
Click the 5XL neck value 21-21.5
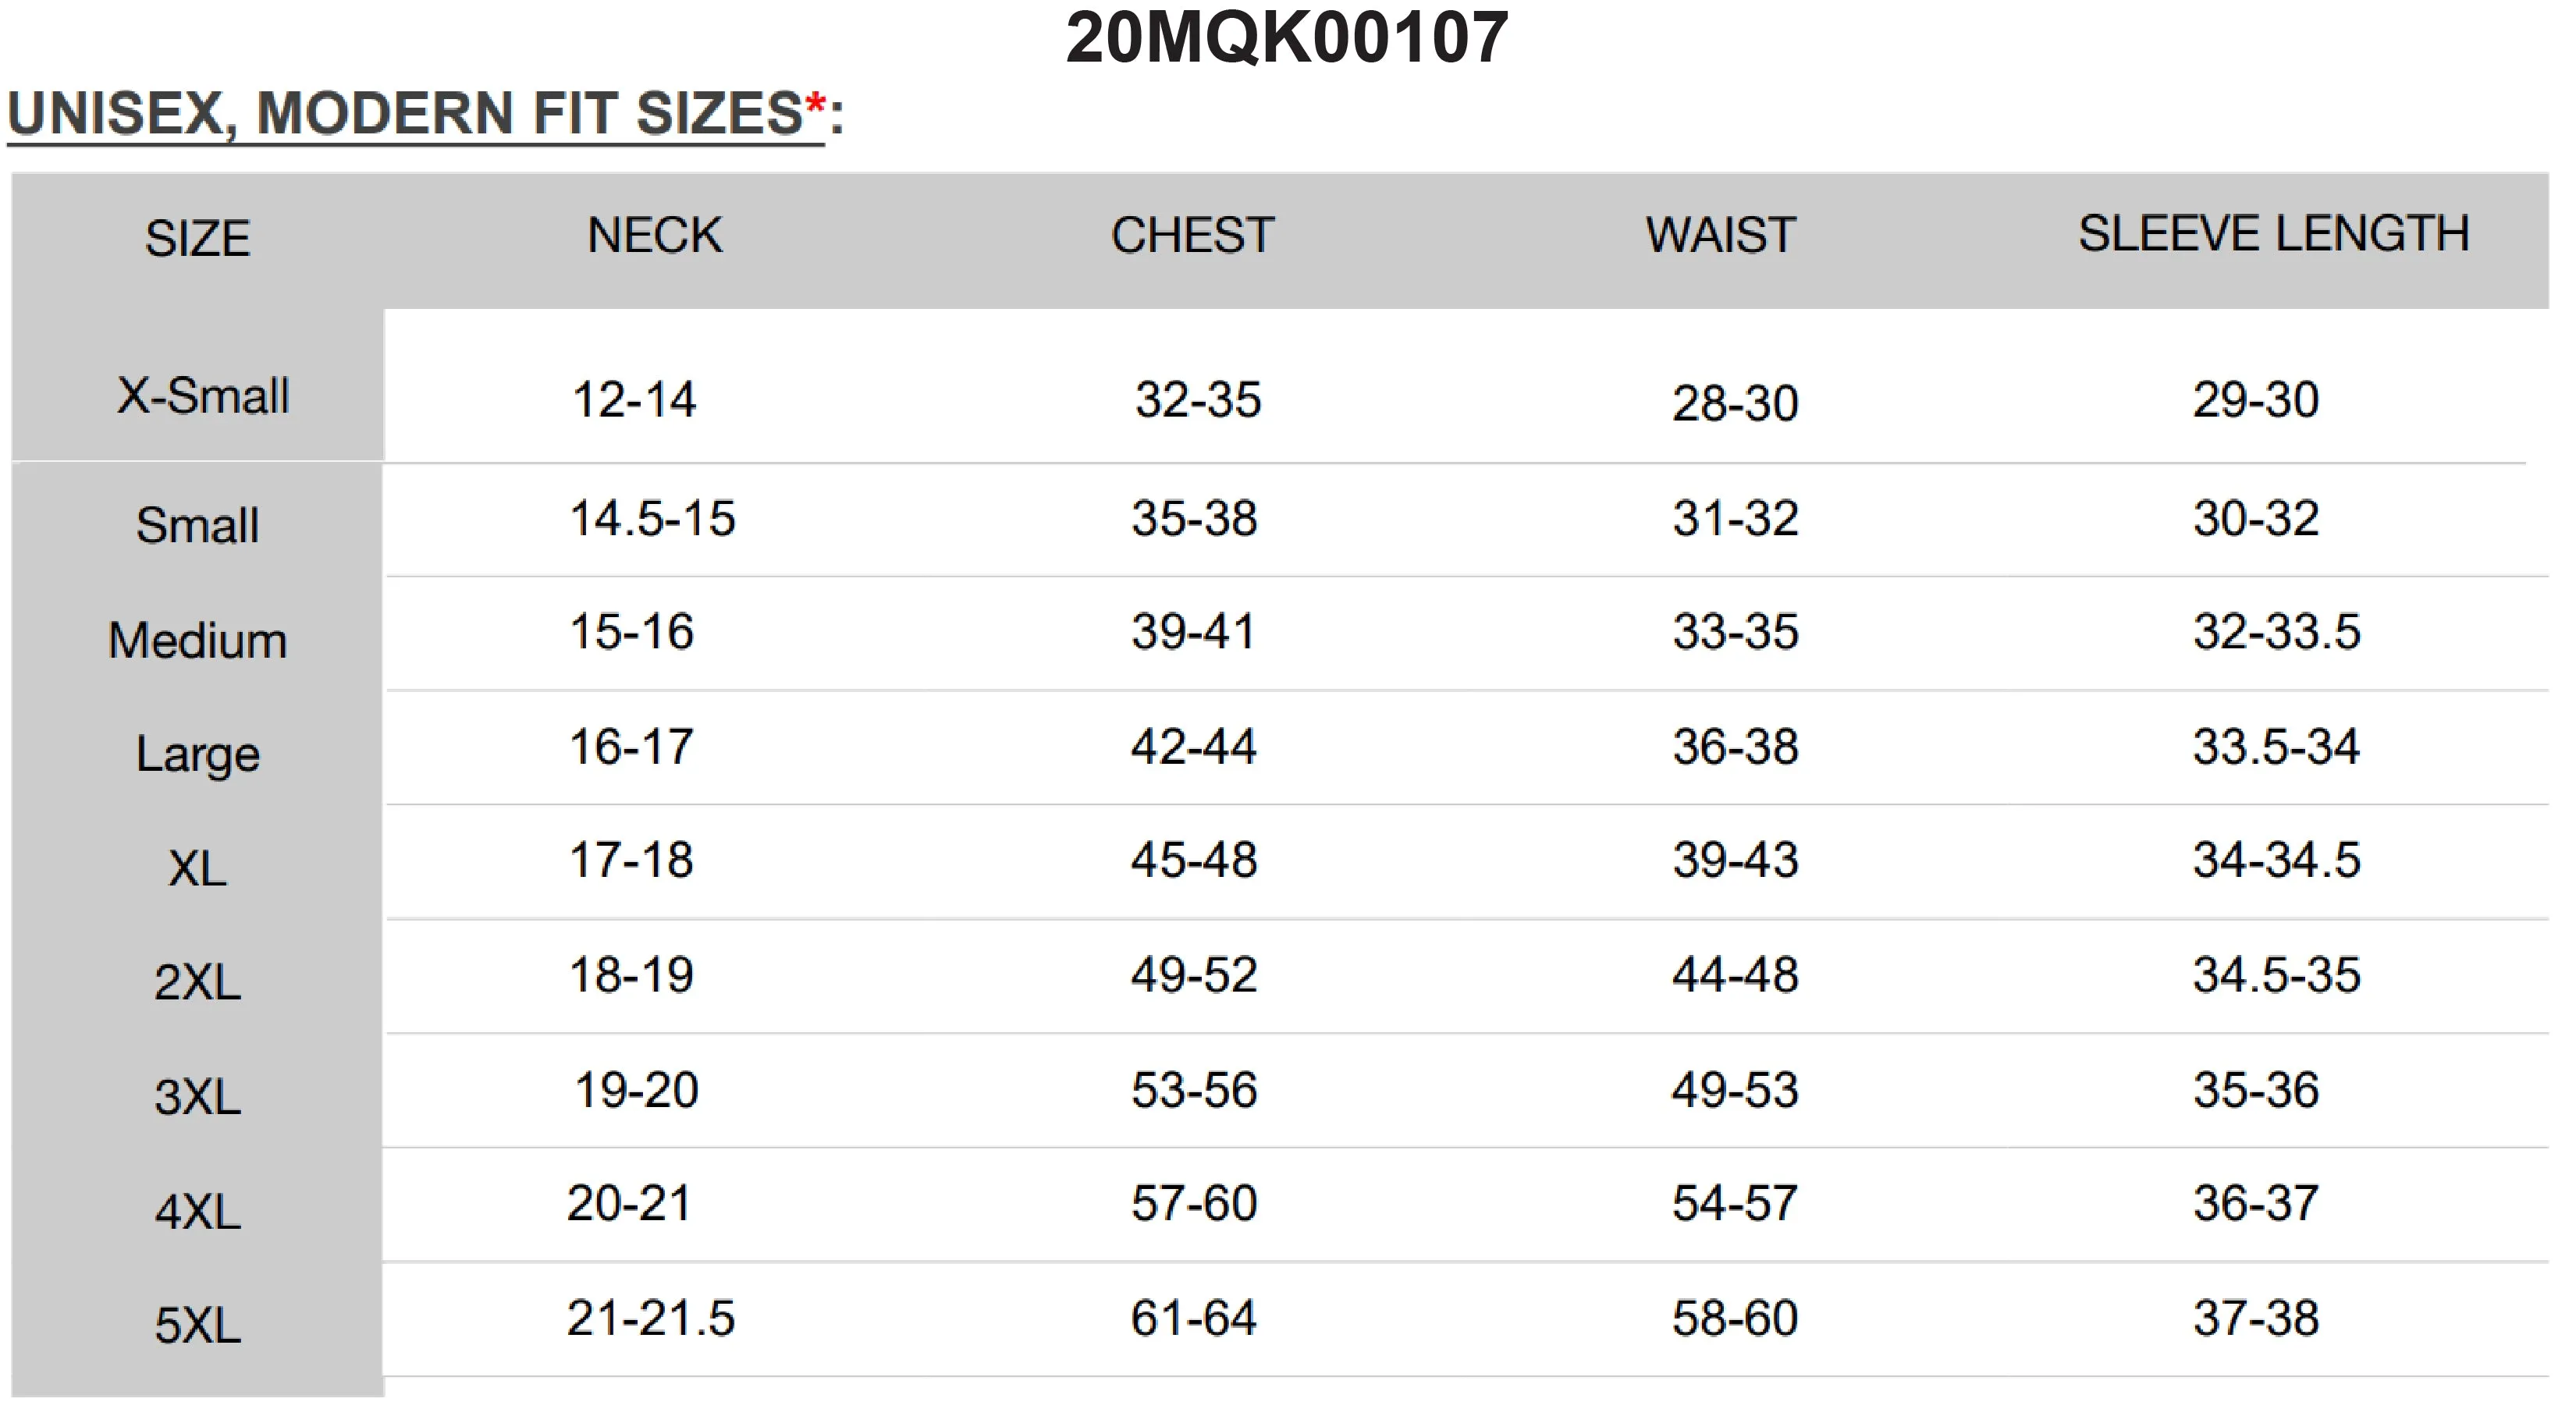pos(651,1318)
